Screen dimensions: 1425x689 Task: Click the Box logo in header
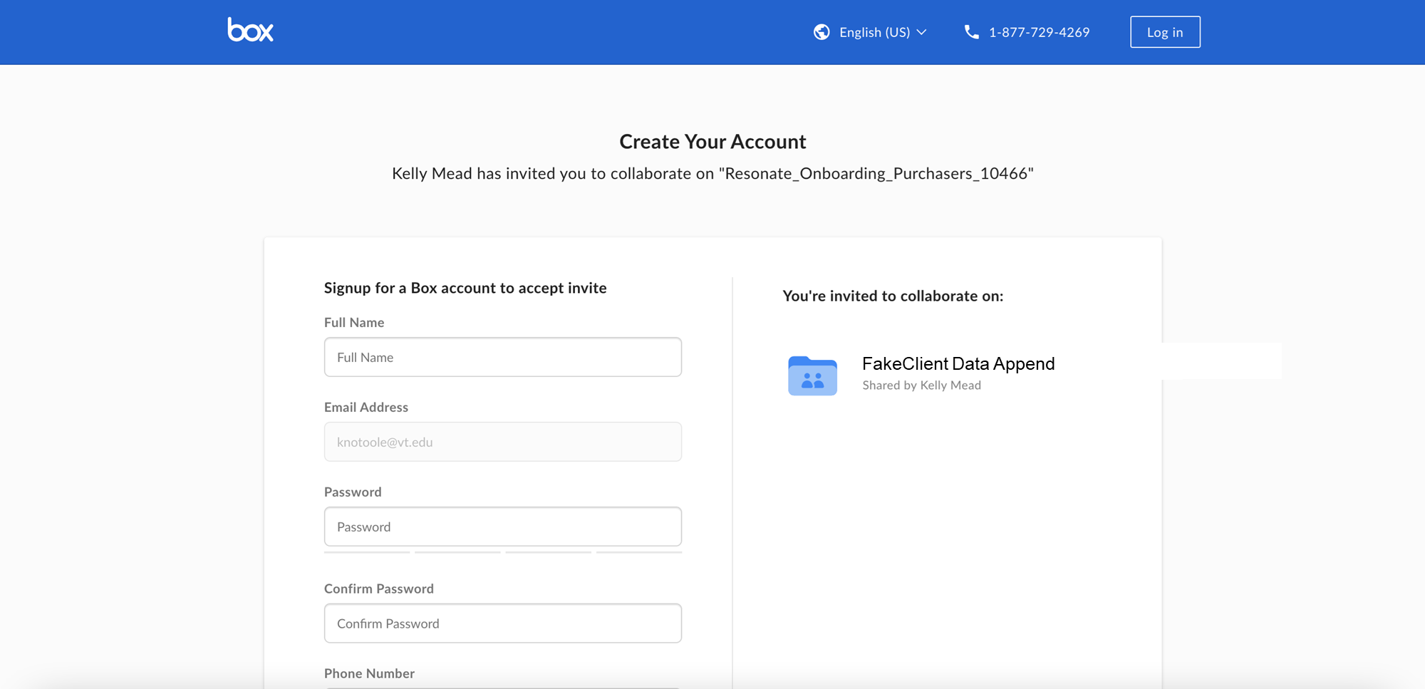click(x=250, y=30)
